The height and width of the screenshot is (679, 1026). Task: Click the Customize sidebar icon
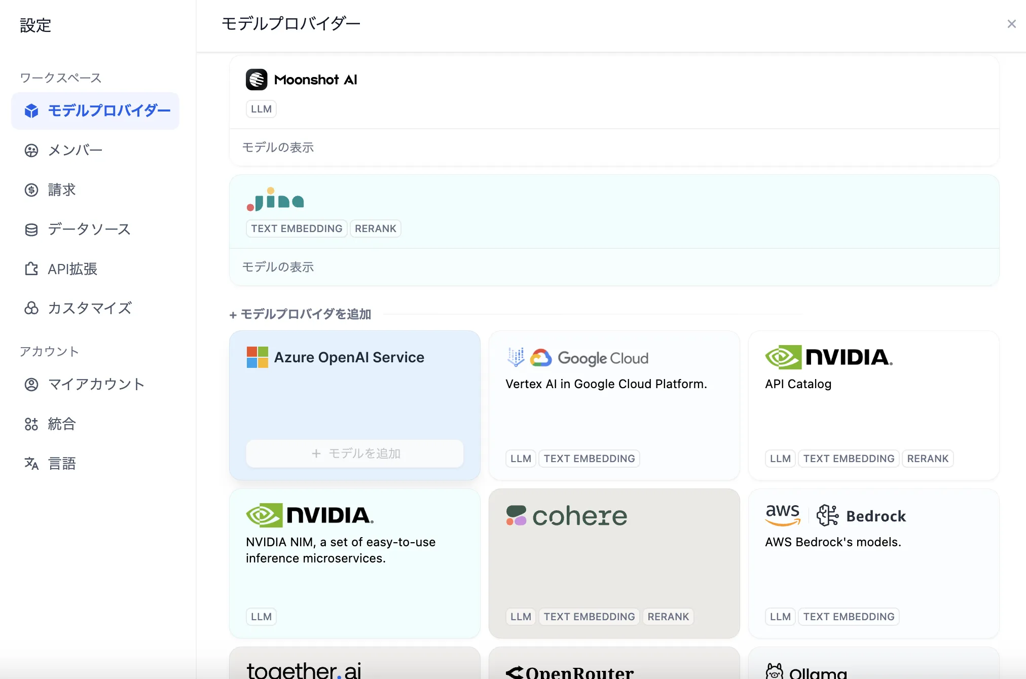click(31, 308)
